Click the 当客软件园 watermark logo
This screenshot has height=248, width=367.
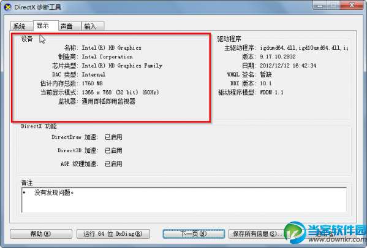(325, 232)
